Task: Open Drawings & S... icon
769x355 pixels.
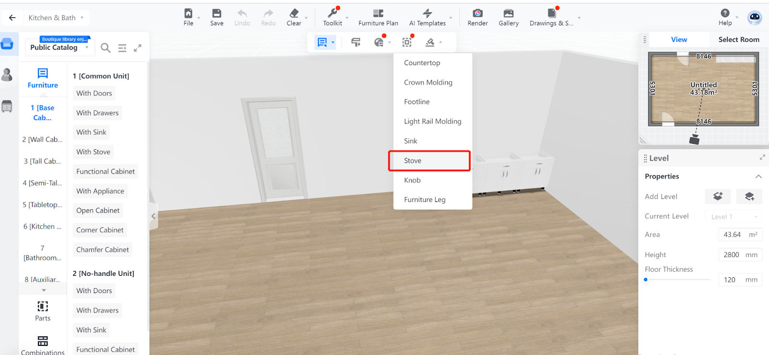Action: pyautogui.click(x=552, y=13)
